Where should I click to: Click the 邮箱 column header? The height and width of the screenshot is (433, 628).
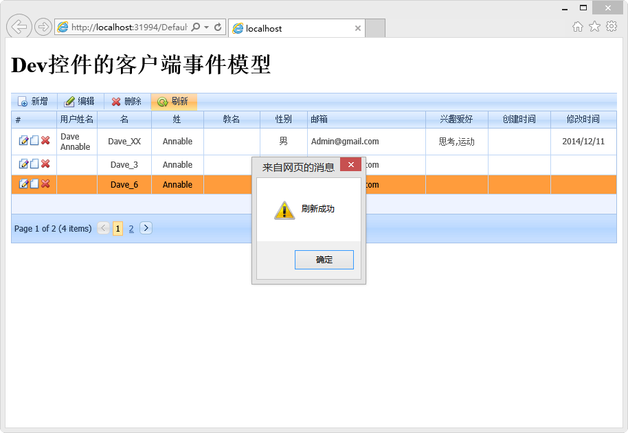[366, 120]
